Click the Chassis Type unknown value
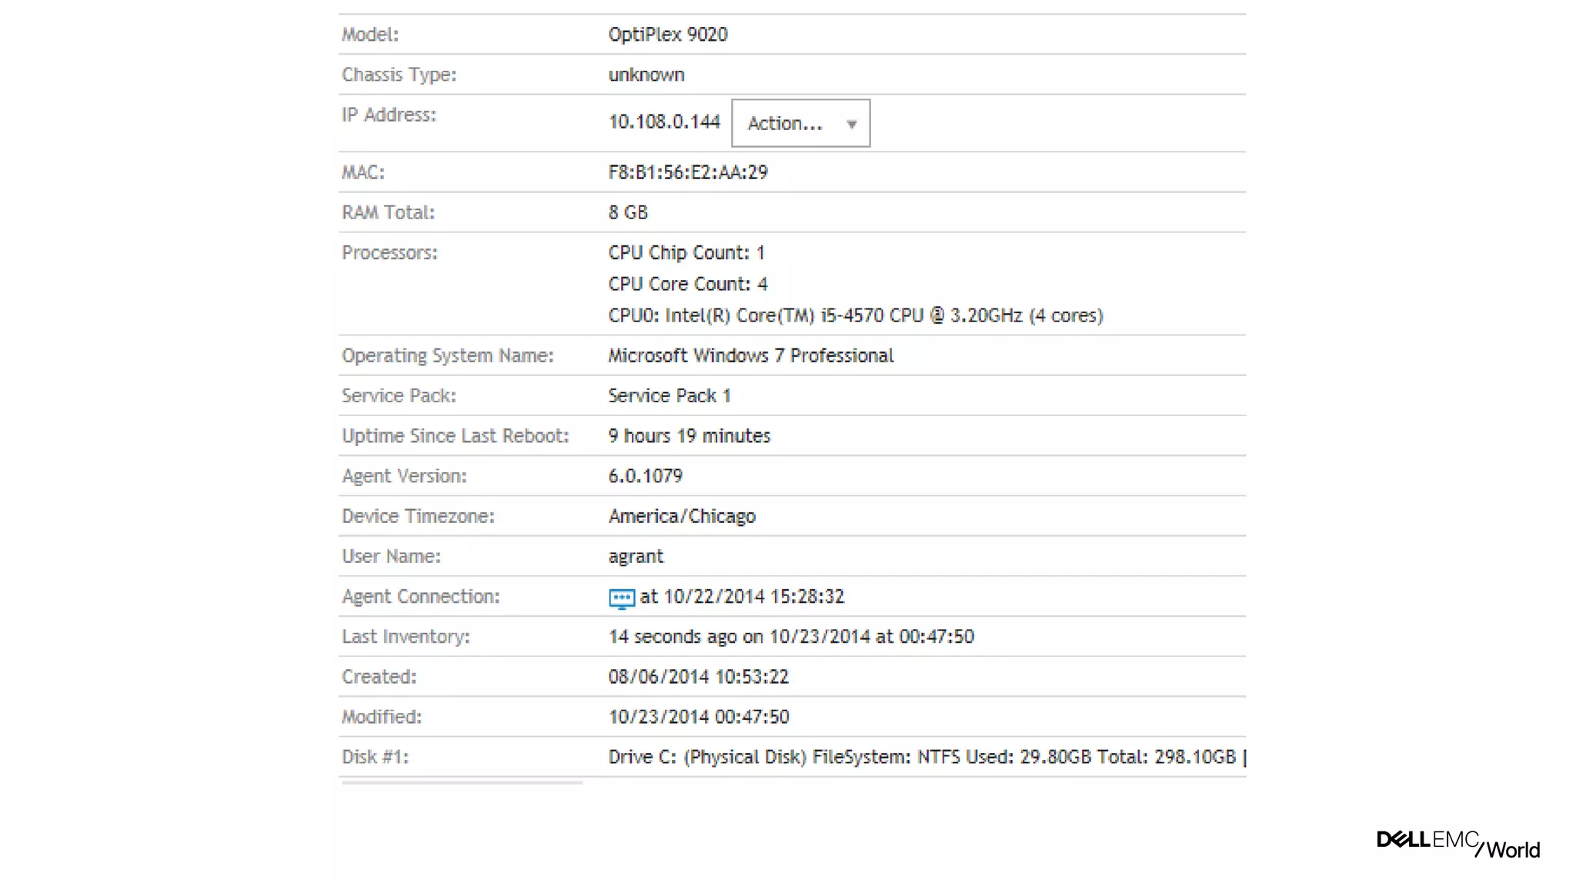 tap(646, 75)
